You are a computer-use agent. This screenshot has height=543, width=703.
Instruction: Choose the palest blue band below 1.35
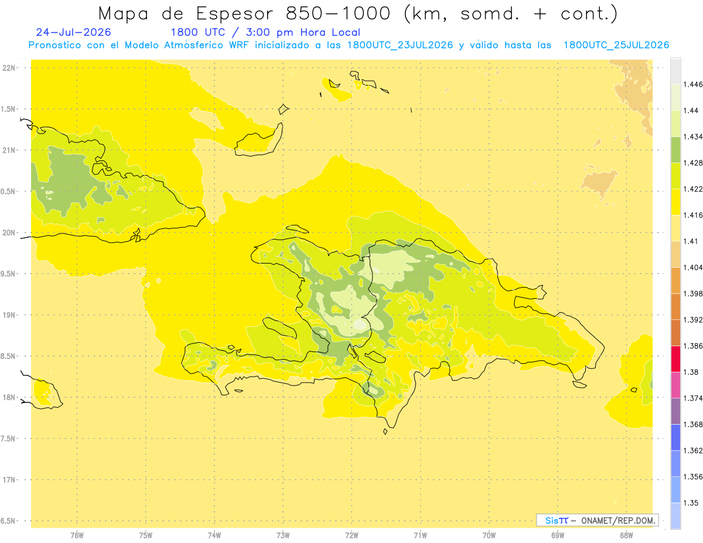point(675,515)
